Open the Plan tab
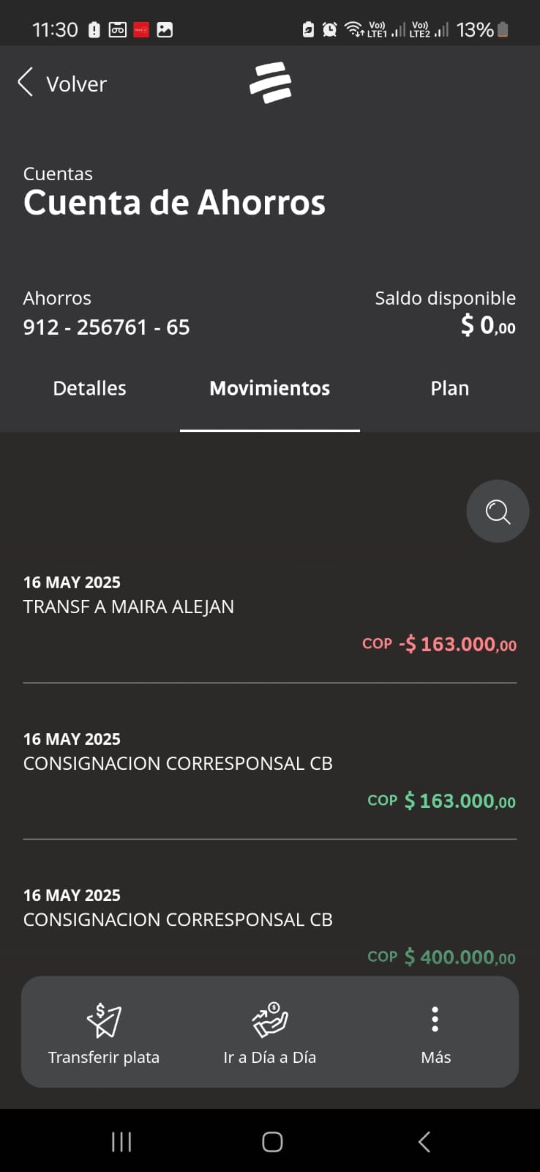This screenshot has height=1172, width=540. point(449,388)
